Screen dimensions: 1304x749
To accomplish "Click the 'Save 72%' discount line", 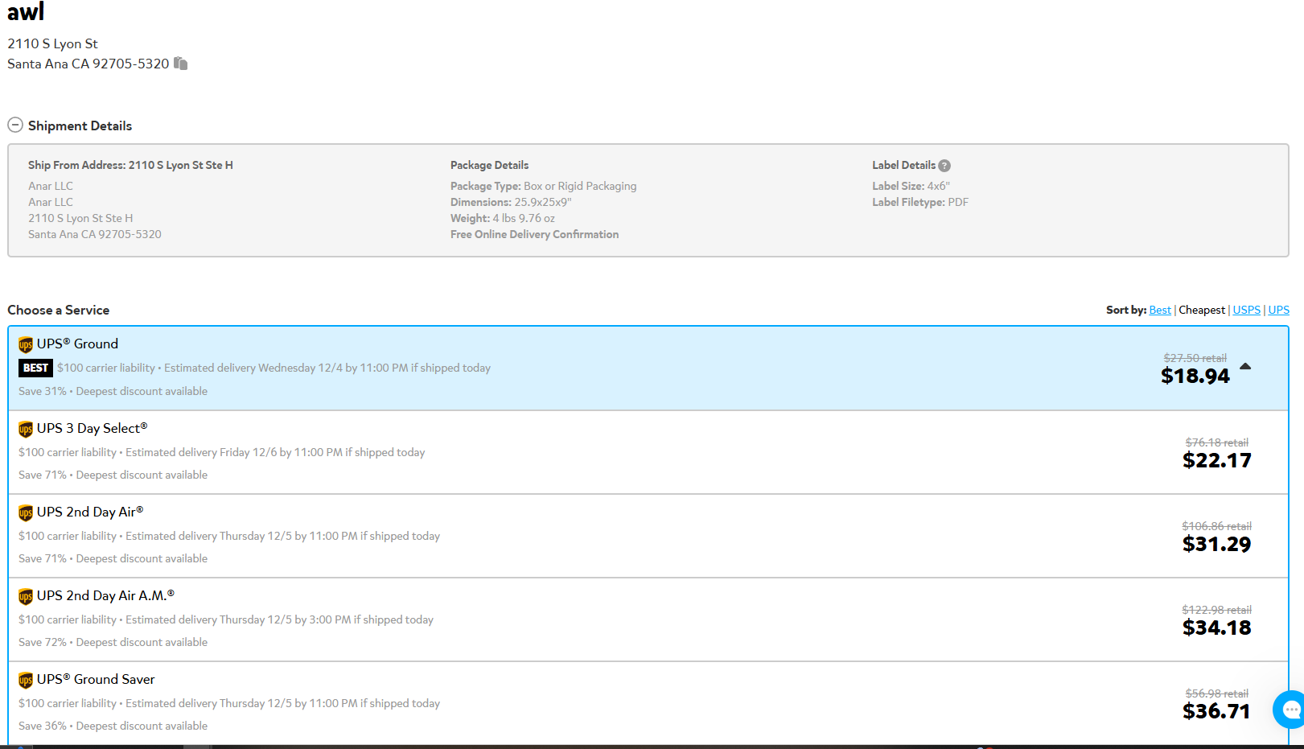I will (113, 642).
